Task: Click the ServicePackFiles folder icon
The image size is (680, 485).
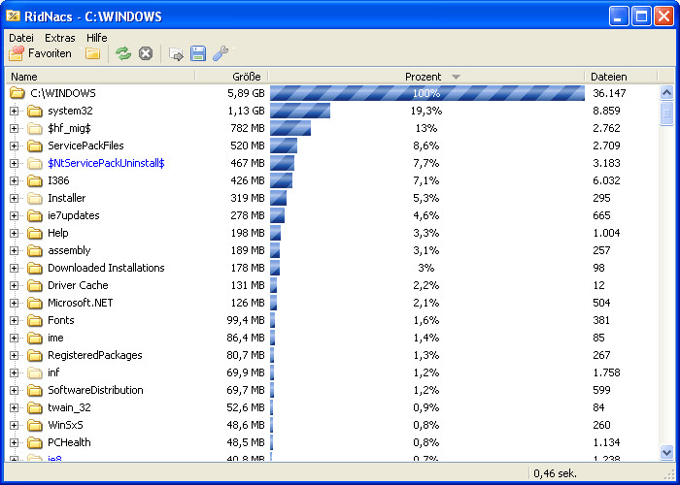Action: click(x=35, y=145)
